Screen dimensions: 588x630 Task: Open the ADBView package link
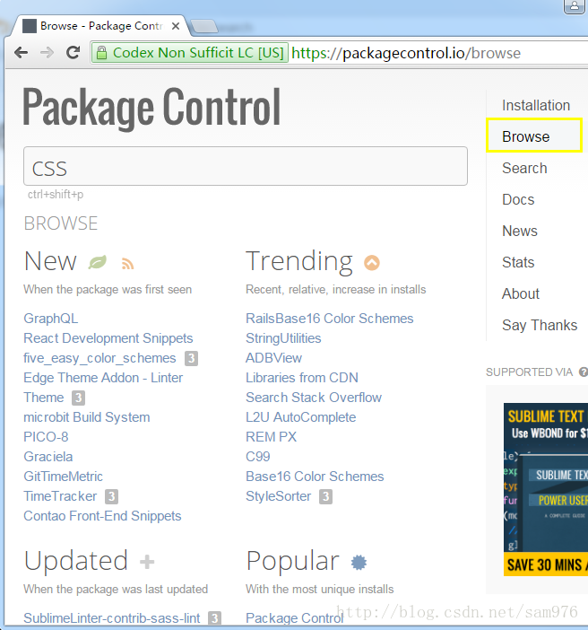[x=273, y=357]
